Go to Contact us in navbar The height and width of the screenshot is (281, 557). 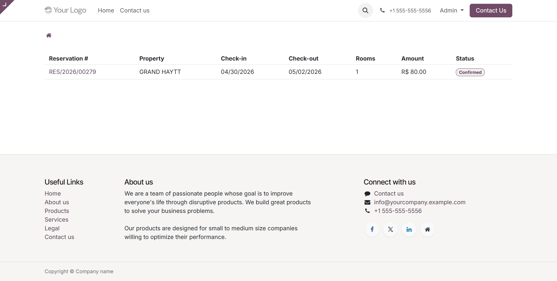point(135,10)
